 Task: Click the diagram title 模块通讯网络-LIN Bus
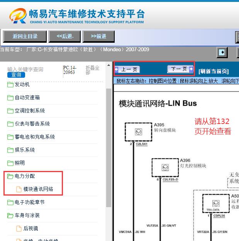(x=158, y=103)
